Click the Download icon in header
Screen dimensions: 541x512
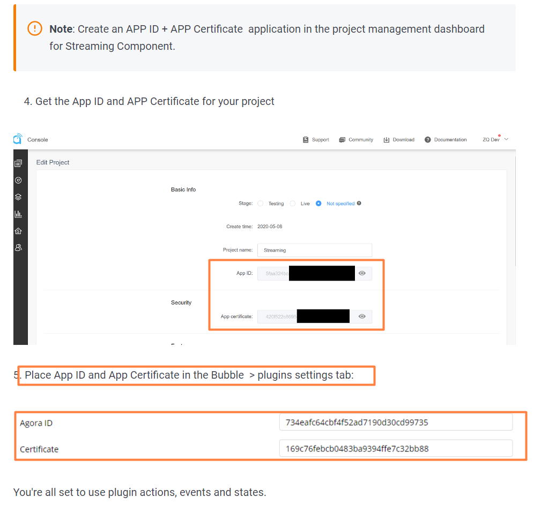(387, 140)
